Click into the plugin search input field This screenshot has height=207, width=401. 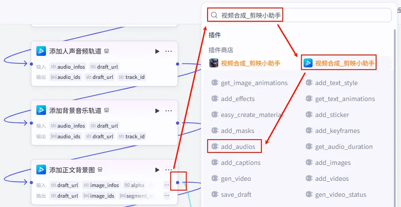(x=299, y=16)
